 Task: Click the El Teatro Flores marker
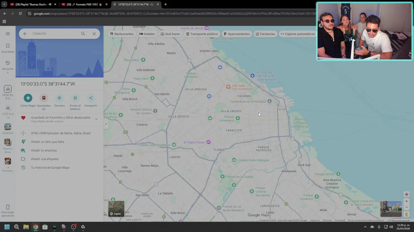(x=209, y=142)
